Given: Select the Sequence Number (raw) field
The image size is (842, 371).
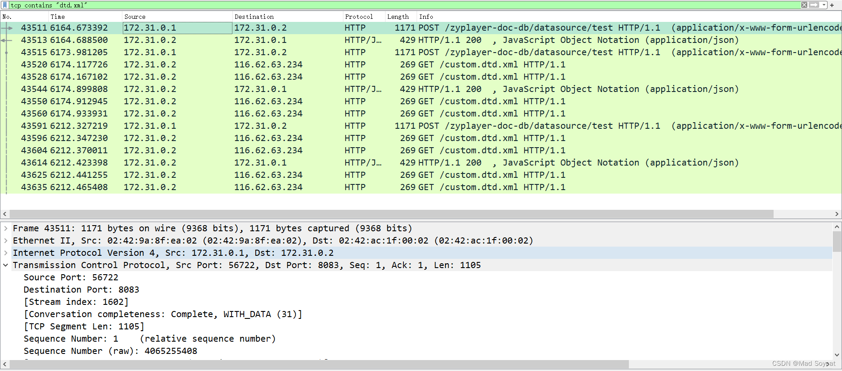Looking at the screenshot, I should tap(111, 351).
